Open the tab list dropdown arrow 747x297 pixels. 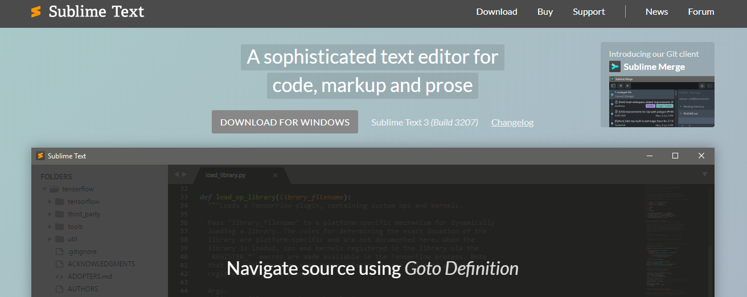point(704,174)
